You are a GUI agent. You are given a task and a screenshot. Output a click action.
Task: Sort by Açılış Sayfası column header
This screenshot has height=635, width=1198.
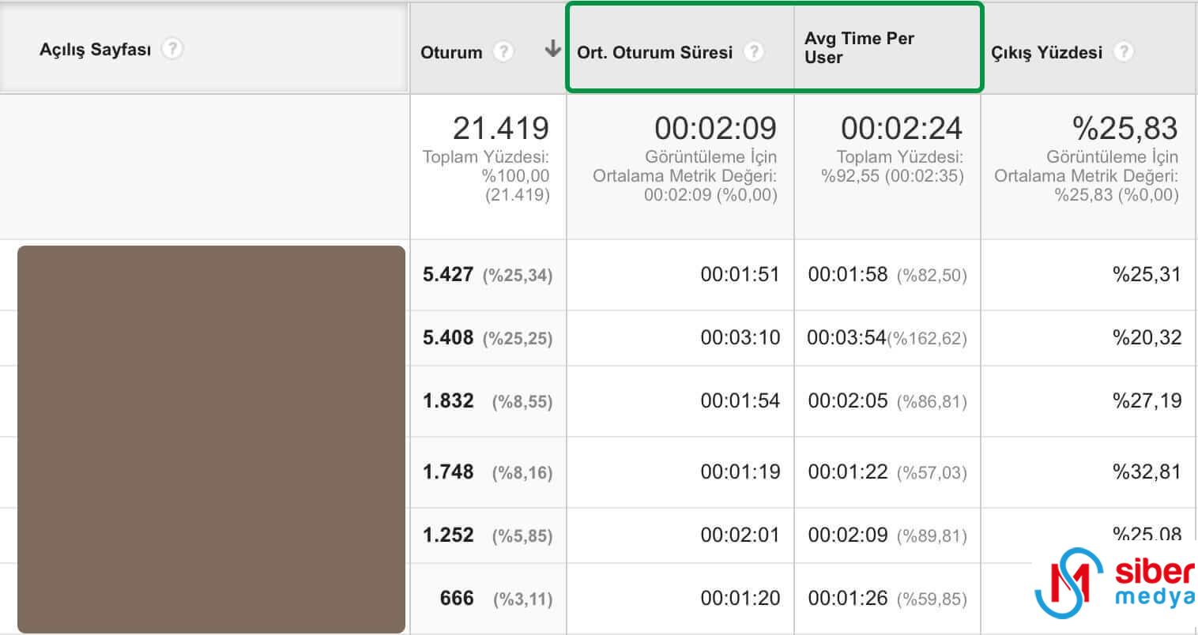[x=95, y=50]
